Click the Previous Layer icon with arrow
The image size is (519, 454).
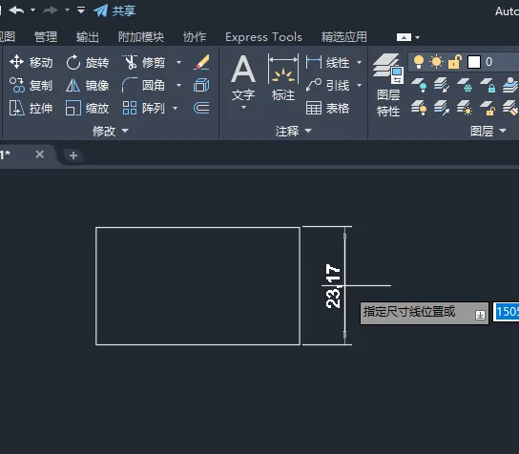pos(442,108)
